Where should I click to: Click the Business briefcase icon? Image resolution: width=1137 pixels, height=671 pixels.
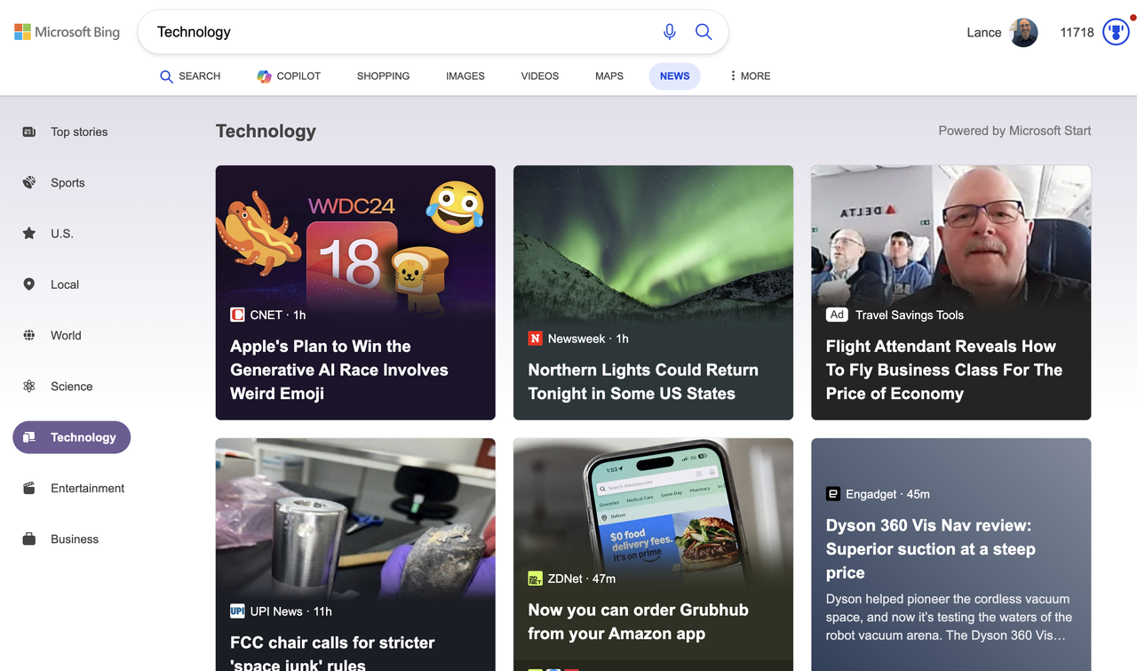[x=29, y=539]
